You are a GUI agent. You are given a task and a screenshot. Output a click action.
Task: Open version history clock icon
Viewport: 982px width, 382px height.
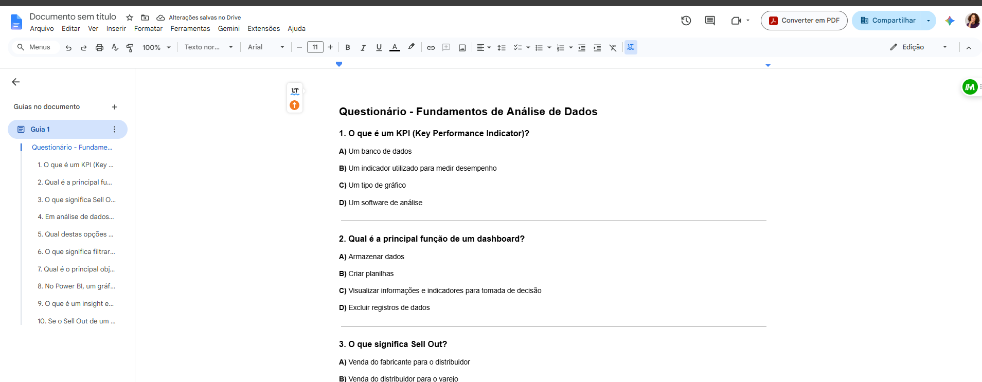[x=686, y=21]
